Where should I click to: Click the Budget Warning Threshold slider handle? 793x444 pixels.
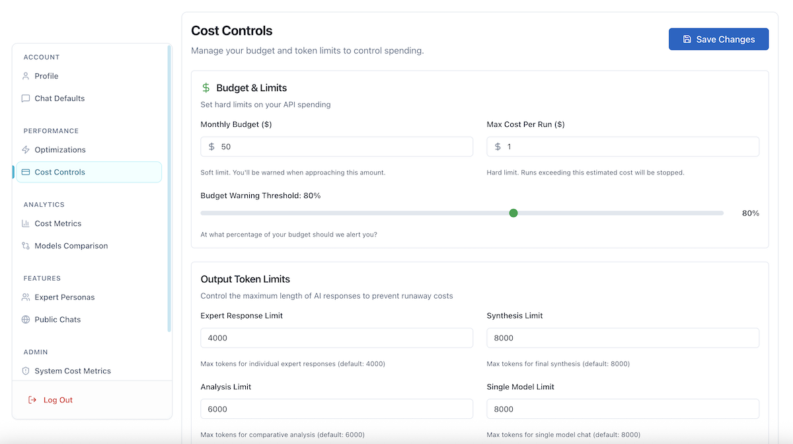click(x=513, y=213)
